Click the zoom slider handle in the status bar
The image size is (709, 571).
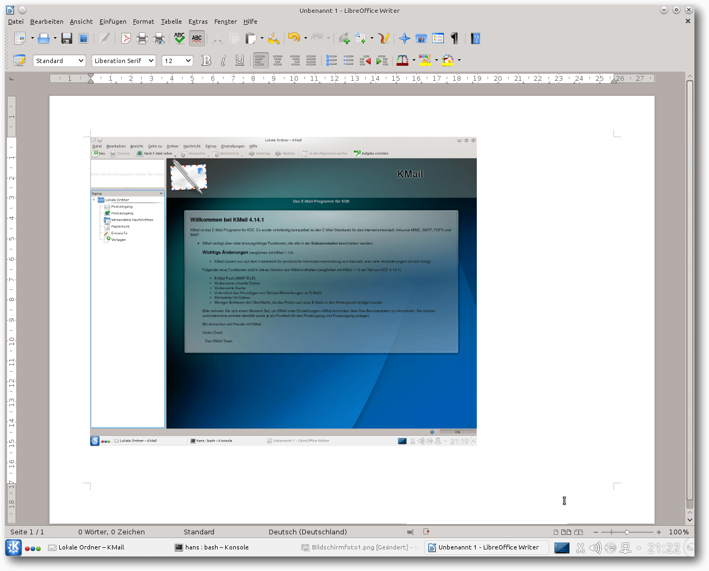627,532
